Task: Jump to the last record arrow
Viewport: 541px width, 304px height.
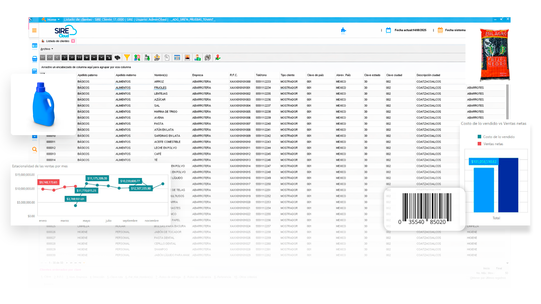Action: point(79,58)
